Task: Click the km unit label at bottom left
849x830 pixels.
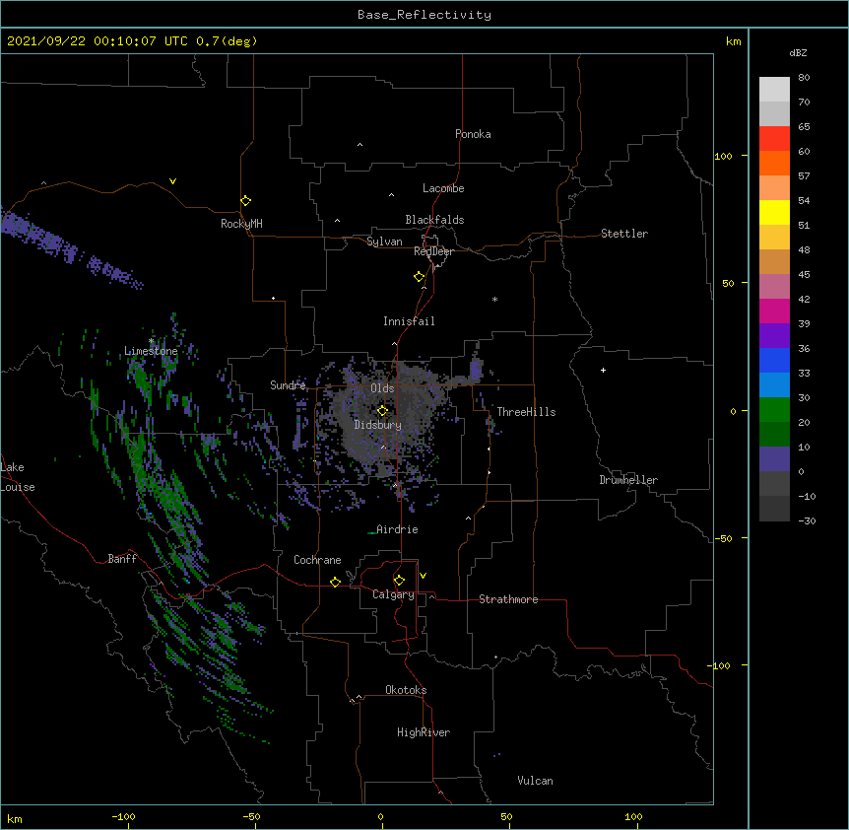Action: (x=14, y=818)
